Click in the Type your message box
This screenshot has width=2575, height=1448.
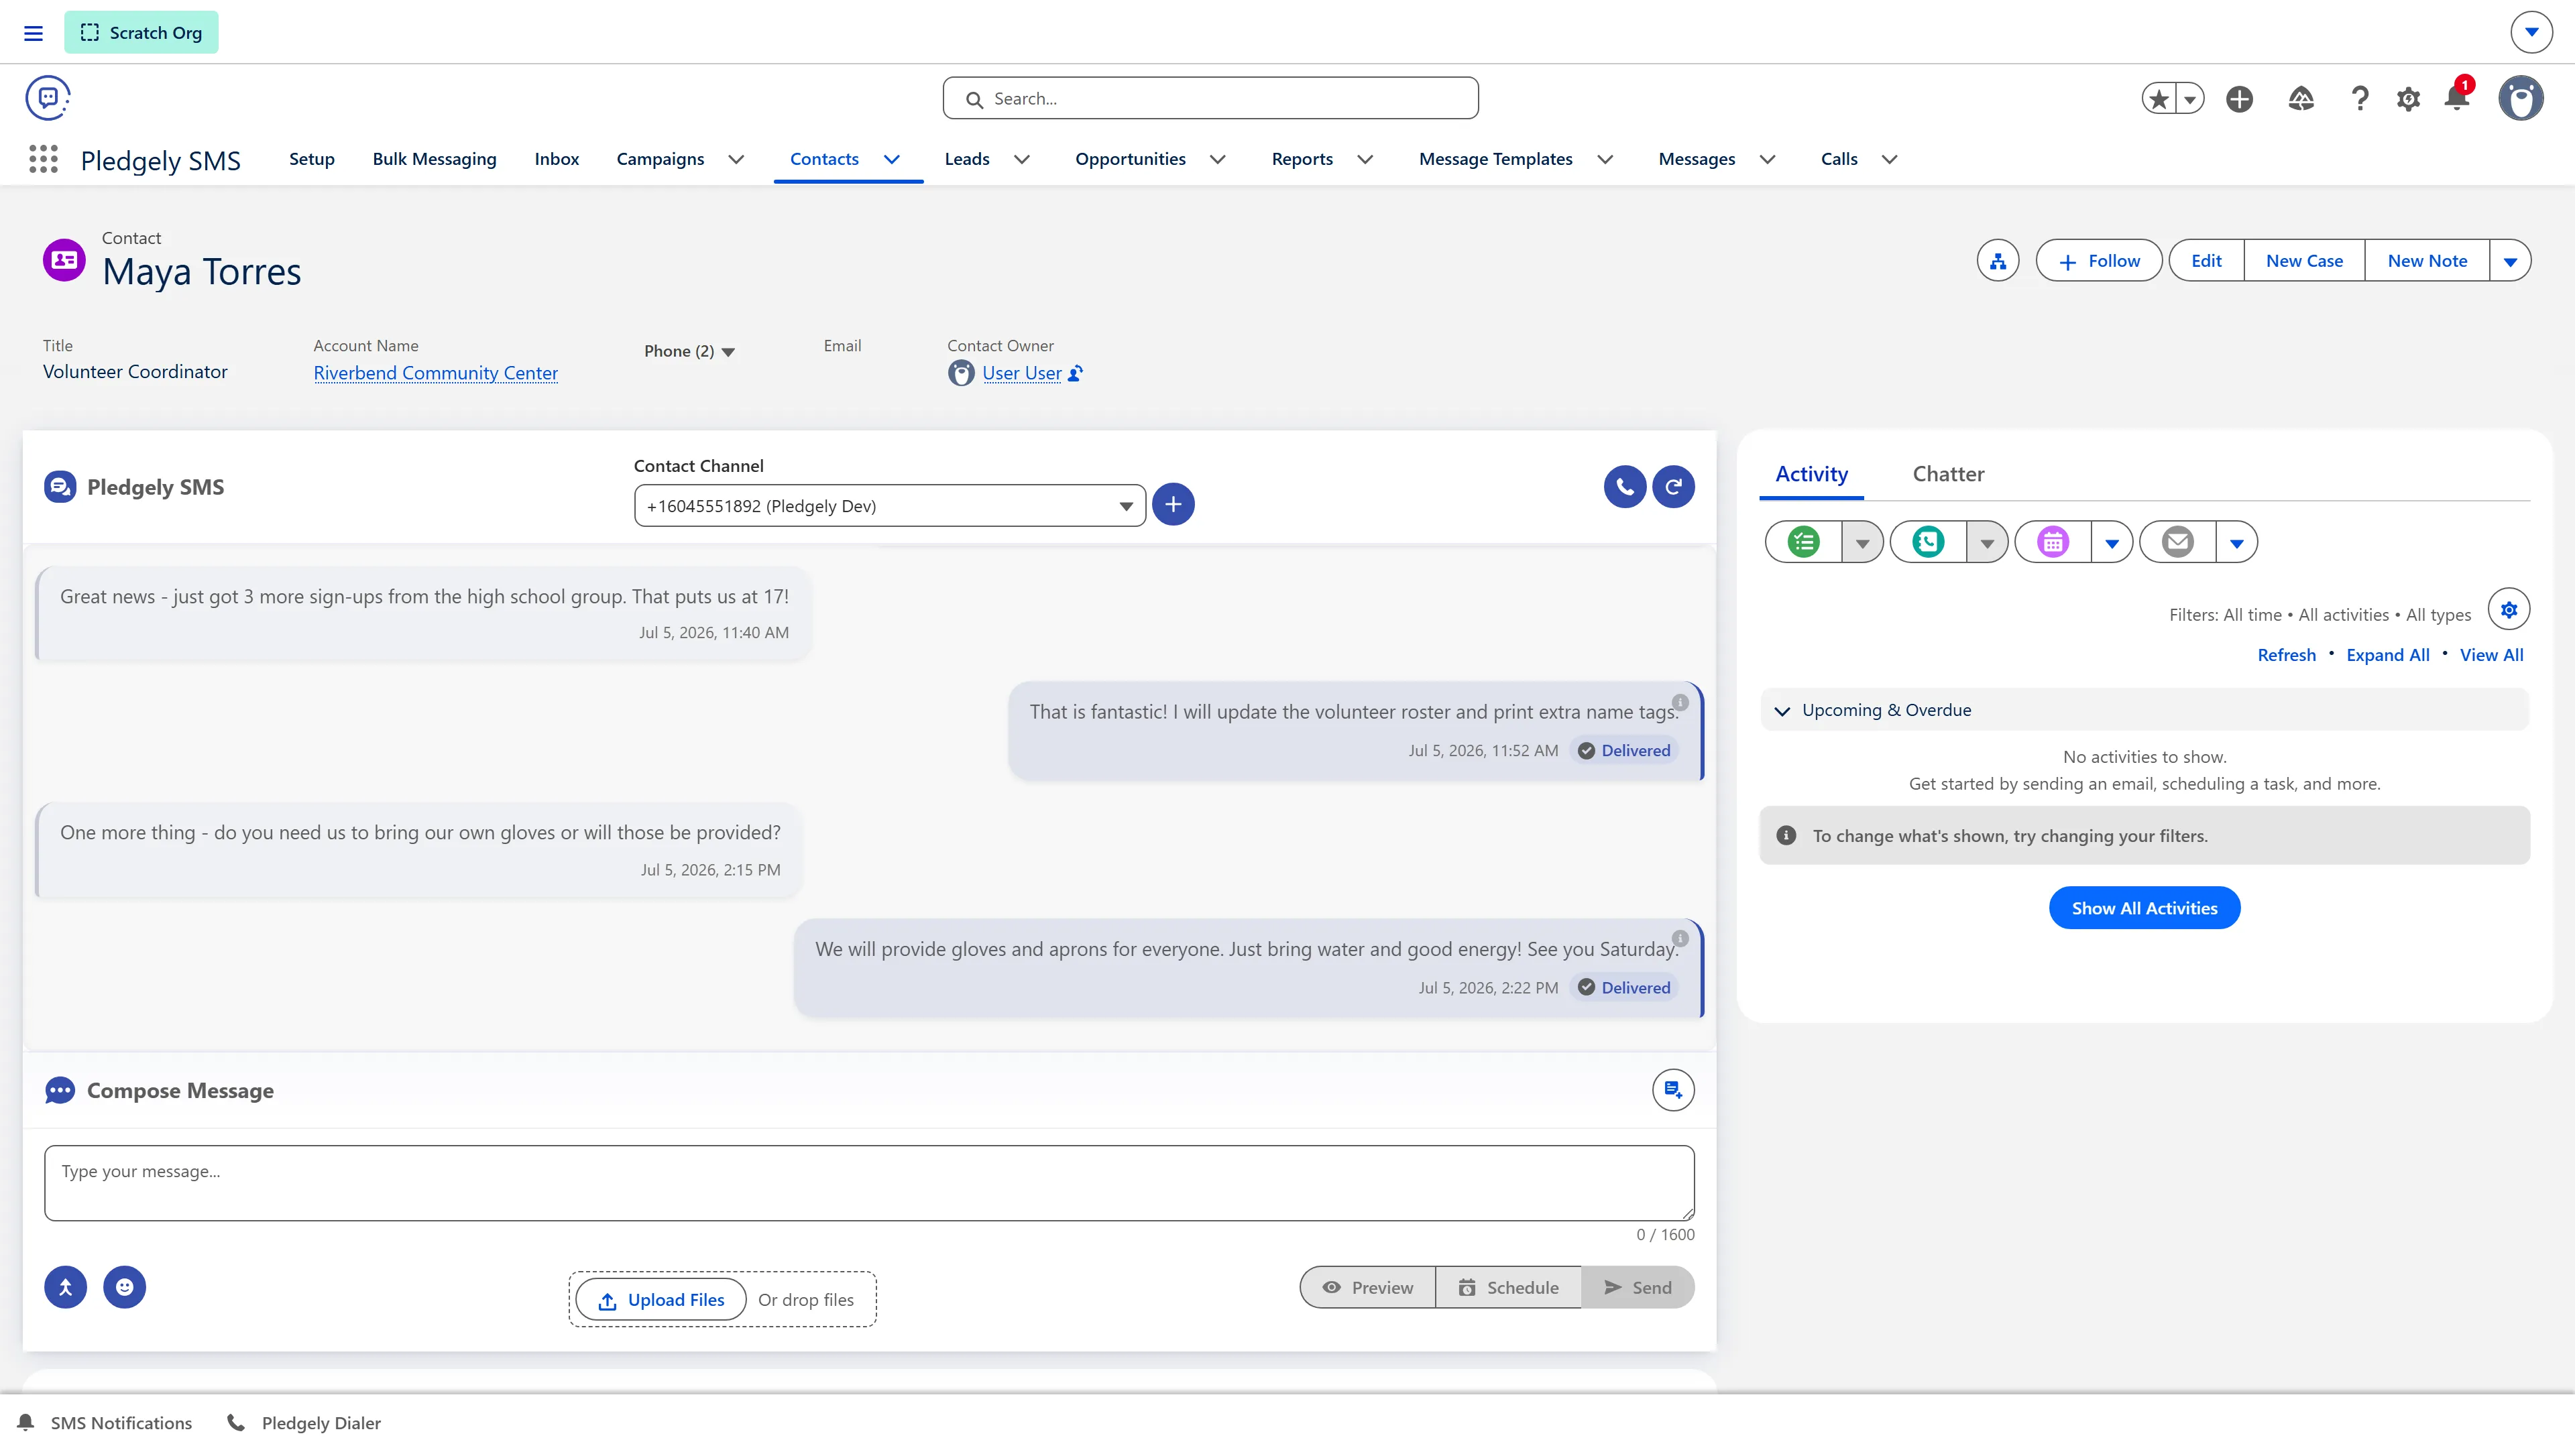(x=870, y=1183)
